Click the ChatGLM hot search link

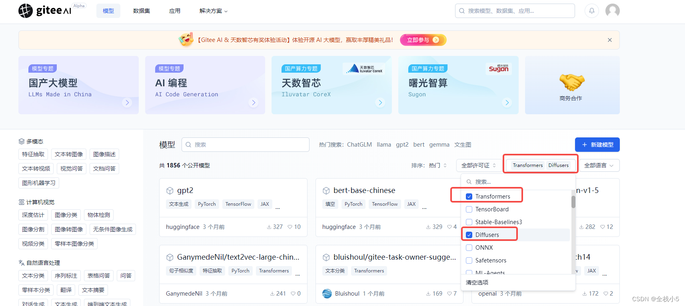point(359,145)
